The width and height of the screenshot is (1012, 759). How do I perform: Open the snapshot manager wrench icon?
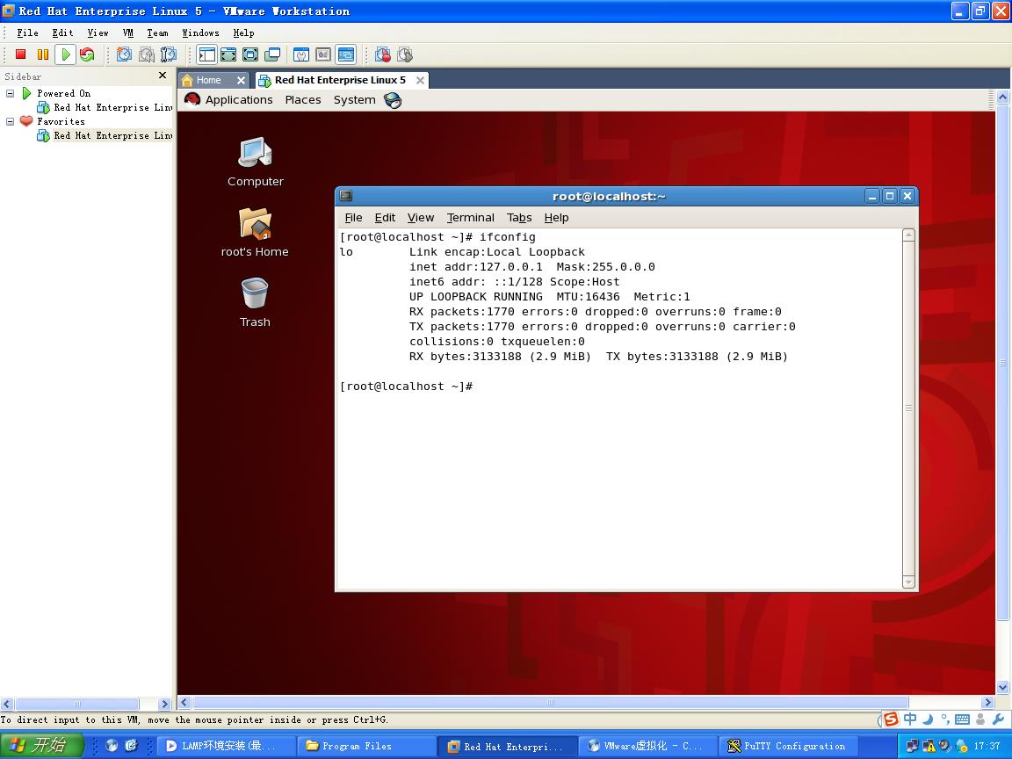pyautogui.click(x=169, y=54)
